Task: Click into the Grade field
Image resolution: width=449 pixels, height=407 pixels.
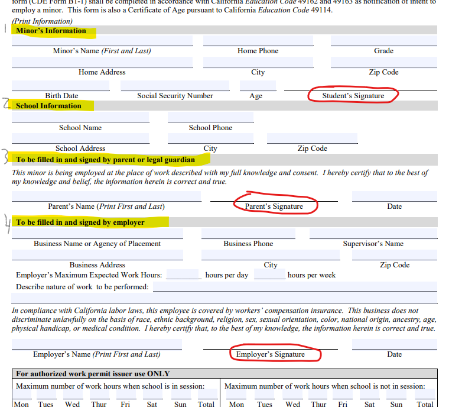Action: click(x=383, y=41)
